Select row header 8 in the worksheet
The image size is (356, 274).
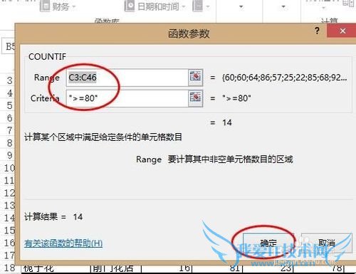click(x=9, y=143)
